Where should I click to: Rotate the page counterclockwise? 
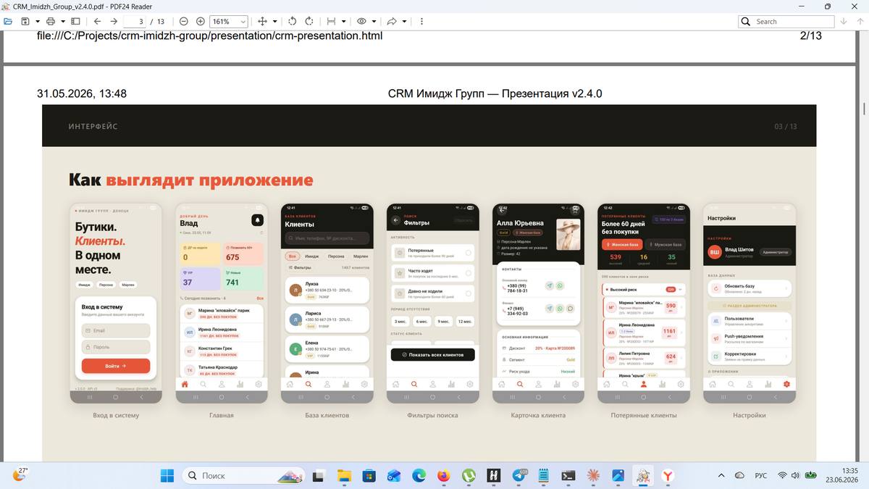(x=293, y=22)
